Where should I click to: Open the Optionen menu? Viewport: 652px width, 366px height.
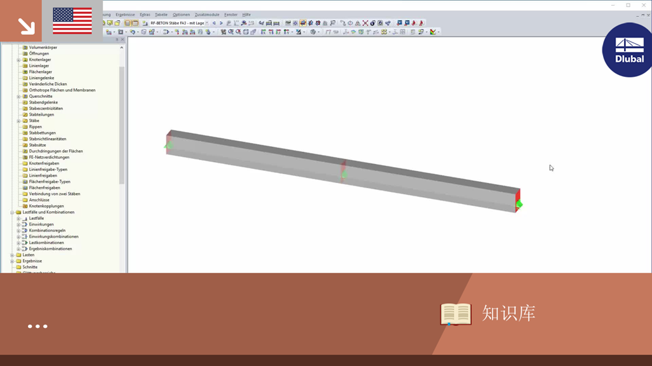181,15
